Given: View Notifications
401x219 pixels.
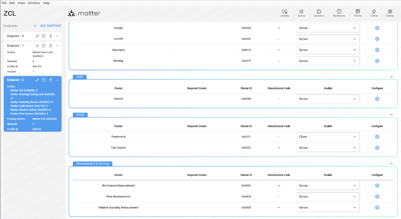Looking at the screenshot, I should [339, 12].
